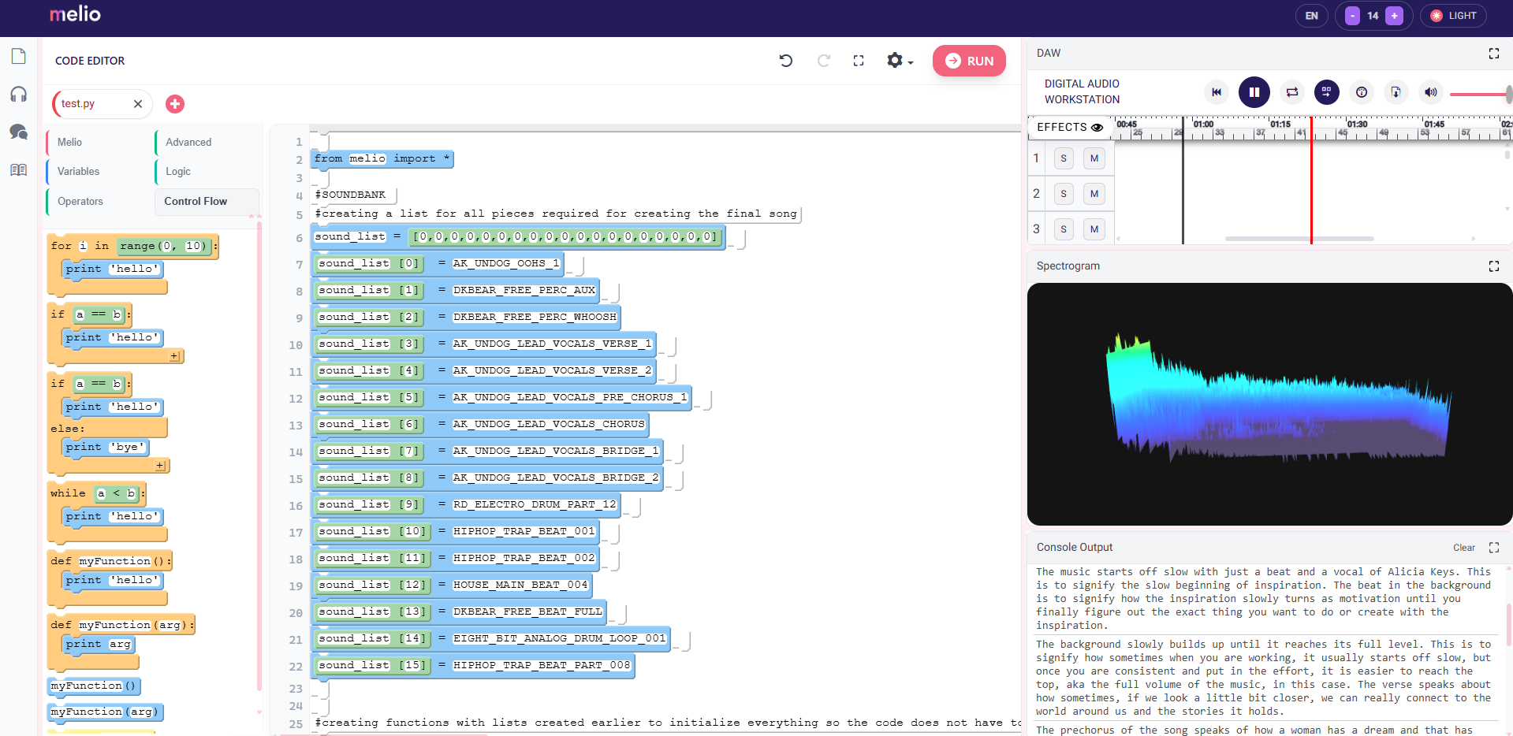Click the 'from melio import *' block
The width and height of the screenshot is (1513, 736).
[x=382, y=159]
